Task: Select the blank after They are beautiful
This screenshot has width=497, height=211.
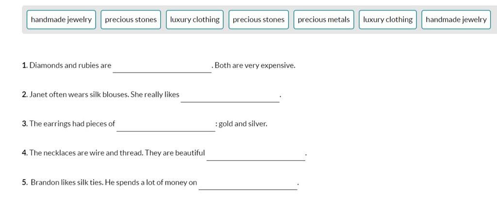Action: click(256, 154)
